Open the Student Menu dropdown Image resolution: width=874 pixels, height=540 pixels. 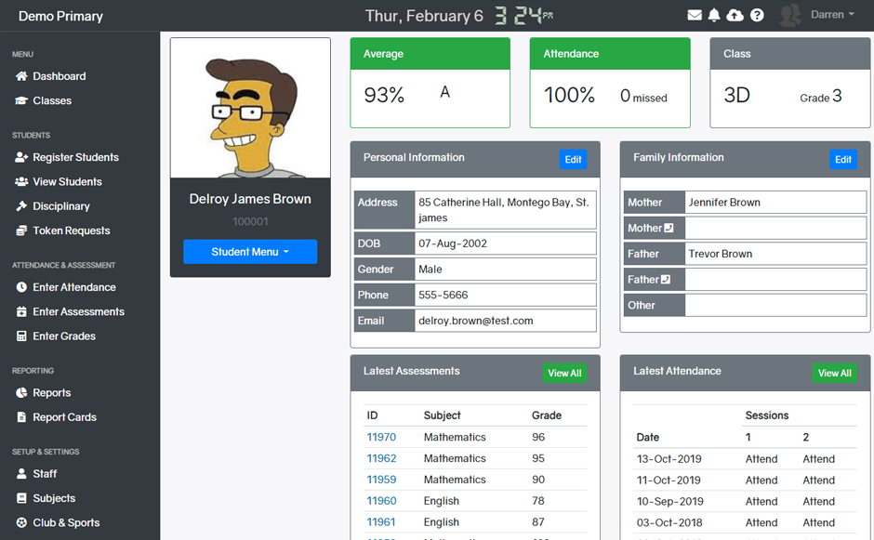[x=250, y=252]
